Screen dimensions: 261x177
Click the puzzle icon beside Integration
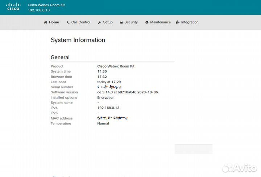pos(178,22)
